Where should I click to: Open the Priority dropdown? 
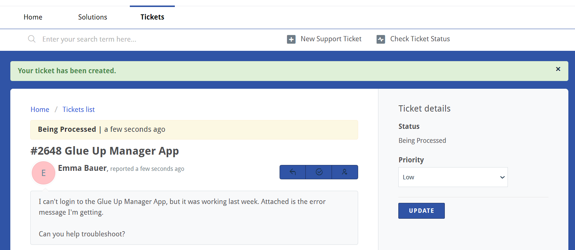point(453,177)
